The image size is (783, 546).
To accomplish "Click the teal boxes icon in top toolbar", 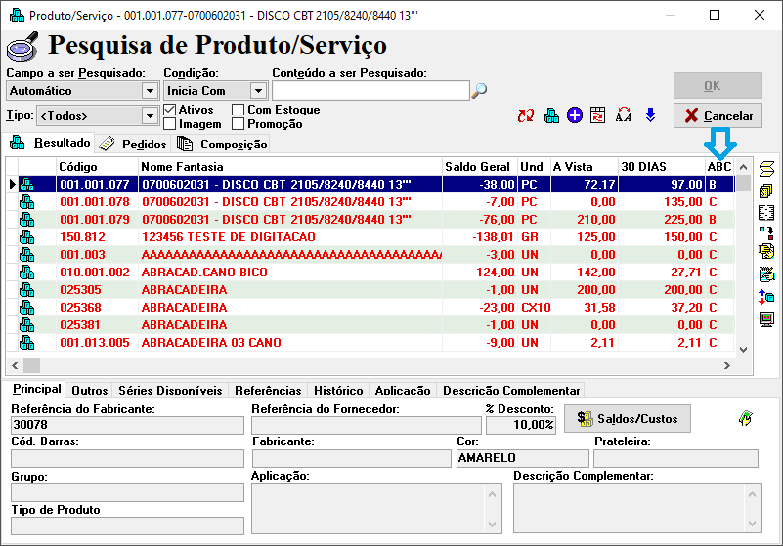I will point(551,116).
